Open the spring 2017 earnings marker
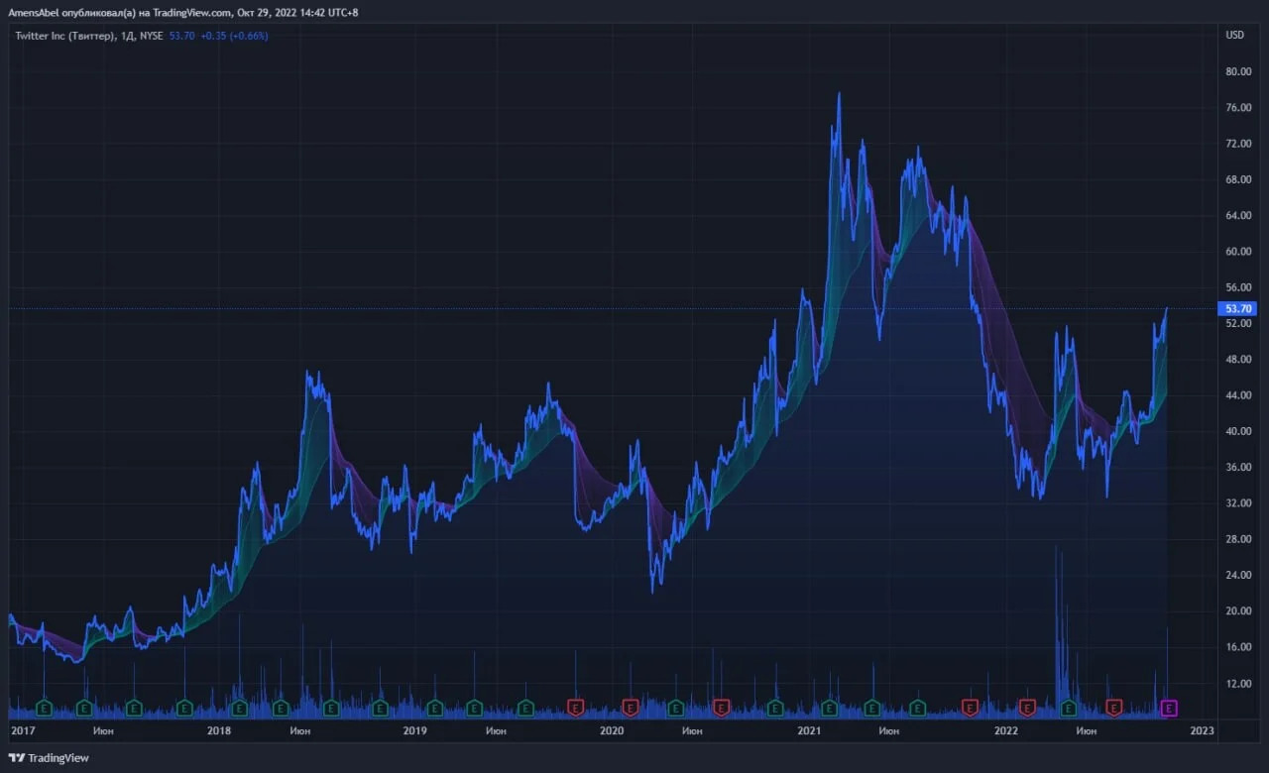 coord(84,708)
